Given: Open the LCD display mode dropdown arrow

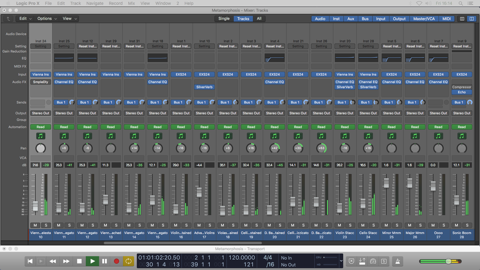Looking at the screenshot, I should (x=341, y=261).
